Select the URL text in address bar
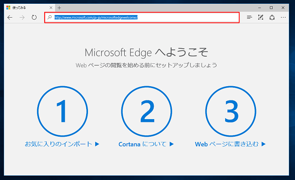This screenshot has width=295, height=180. tap(96, 17)
